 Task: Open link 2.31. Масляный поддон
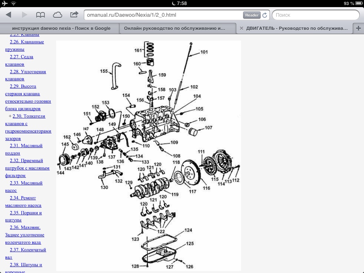point(24,149)
